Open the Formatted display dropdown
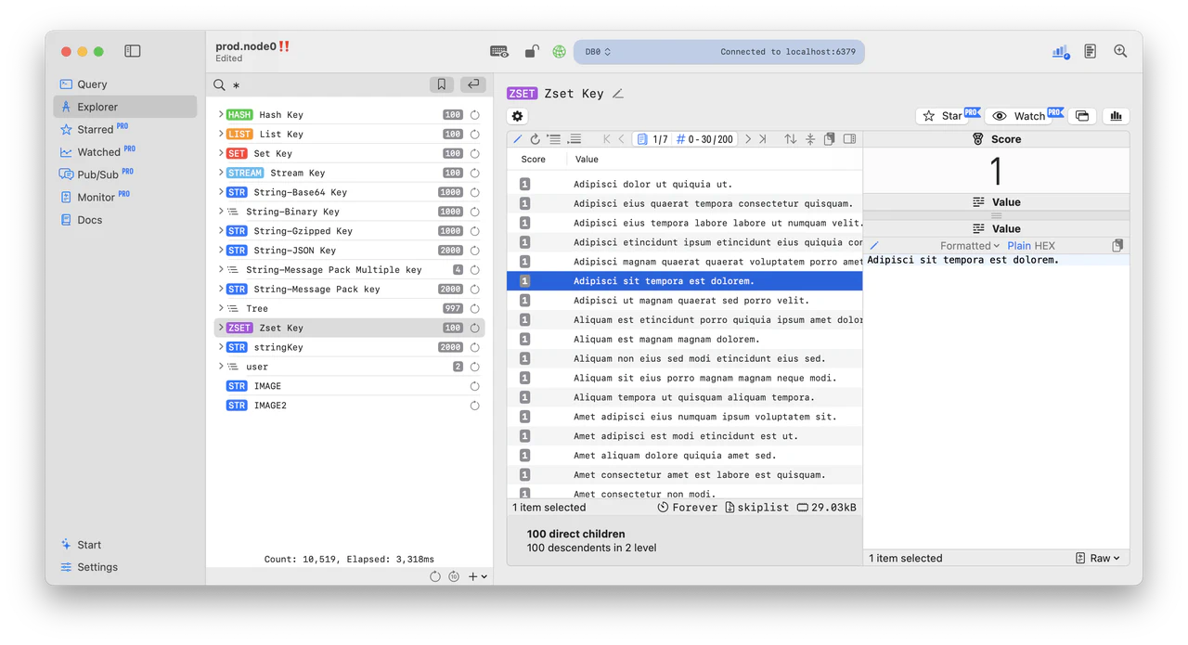 pos(968,246)
